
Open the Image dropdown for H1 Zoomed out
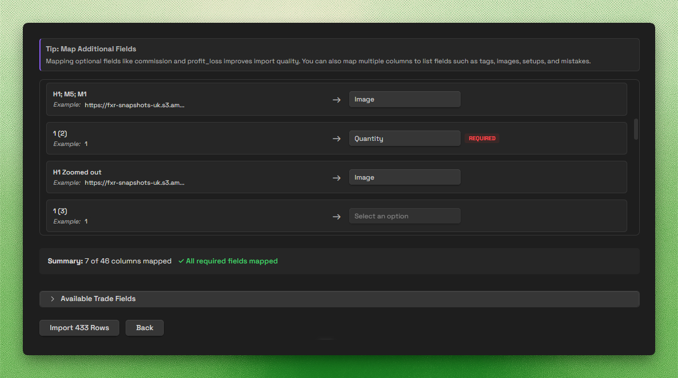click(405, 177)
